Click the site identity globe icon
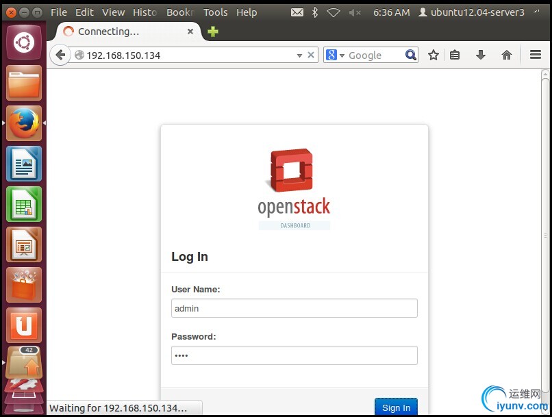This screenshot has height=417, width=552. tap(79, 55)
